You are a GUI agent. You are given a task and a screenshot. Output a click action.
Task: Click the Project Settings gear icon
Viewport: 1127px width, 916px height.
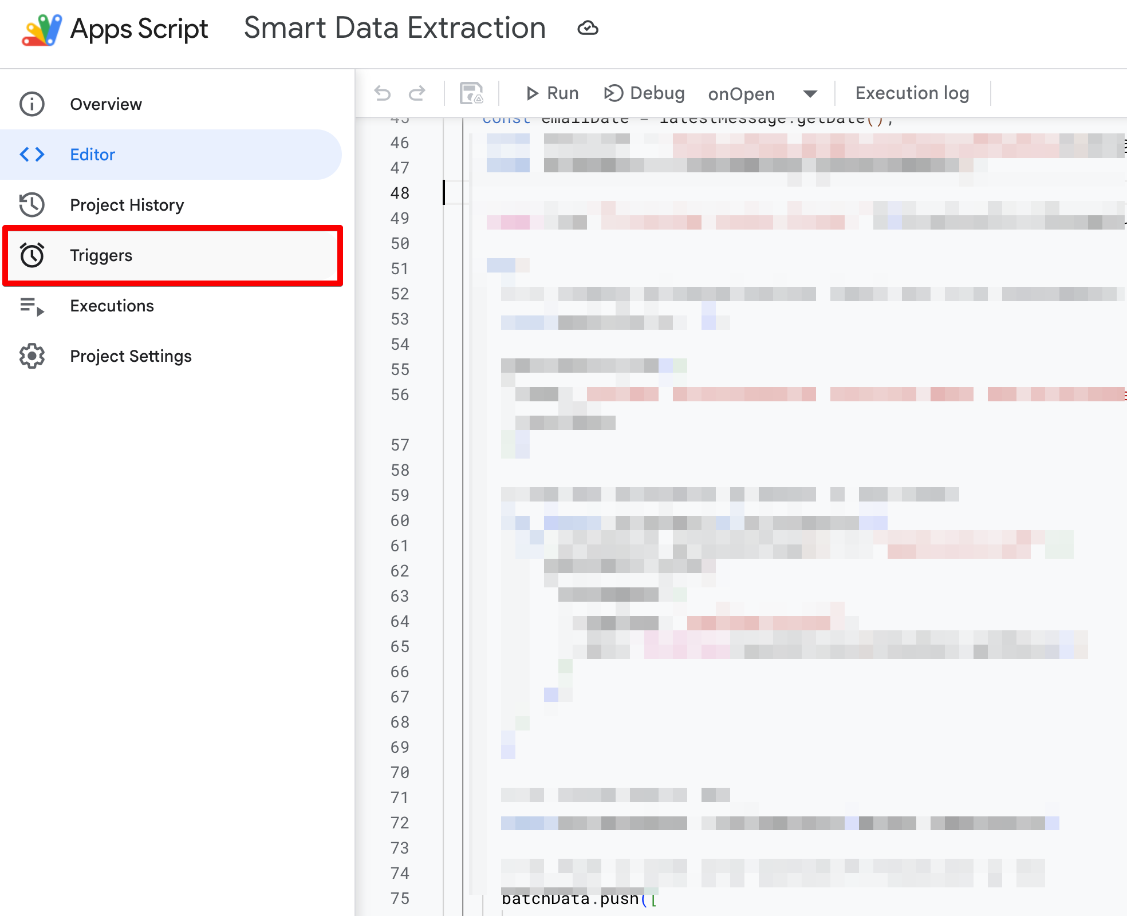32,356
